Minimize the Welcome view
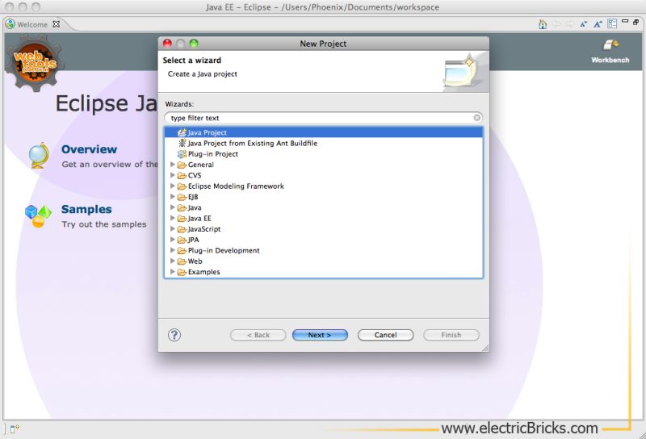 pos(625,22)
